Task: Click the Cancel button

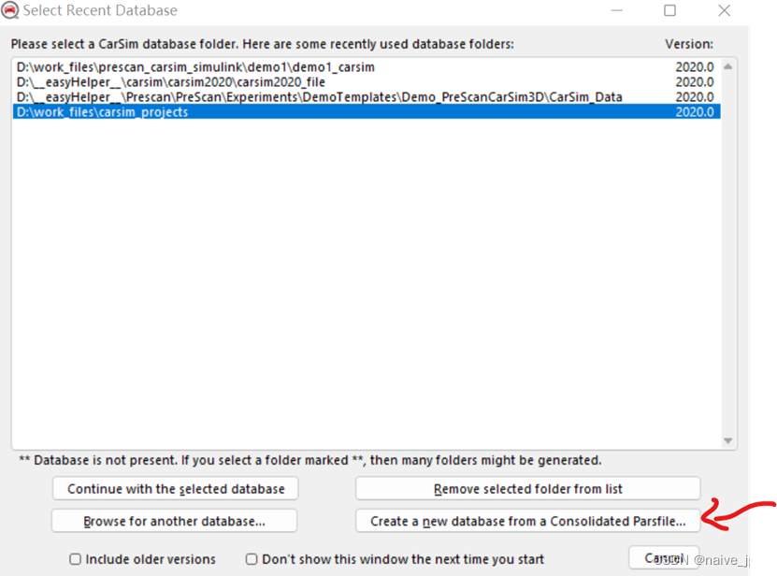Action: pyautogui.click(x=664, y=557)
